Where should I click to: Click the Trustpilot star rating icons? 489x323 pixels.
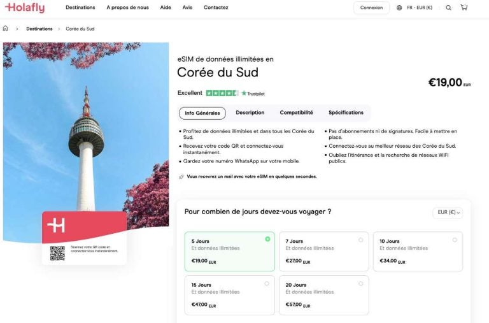pyautogui.click(x=222, y=93)
